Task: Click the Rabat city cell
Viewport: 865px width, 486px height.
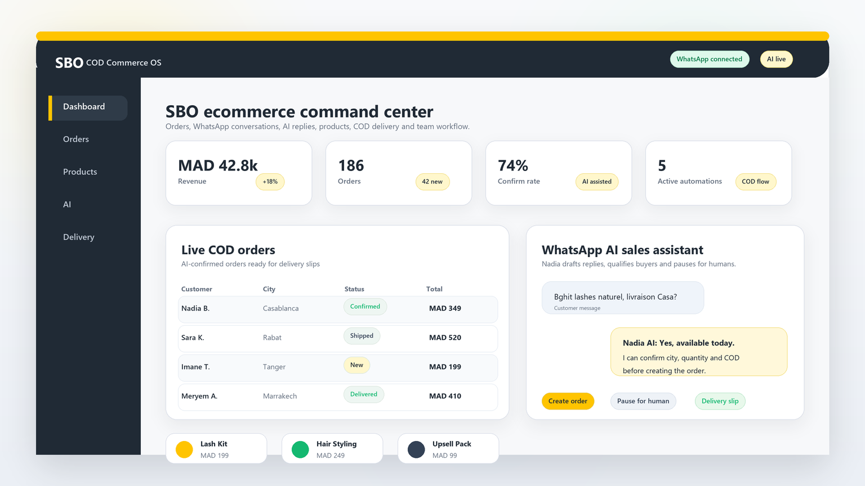Action: pyautogui.click(x=272, y=337)
